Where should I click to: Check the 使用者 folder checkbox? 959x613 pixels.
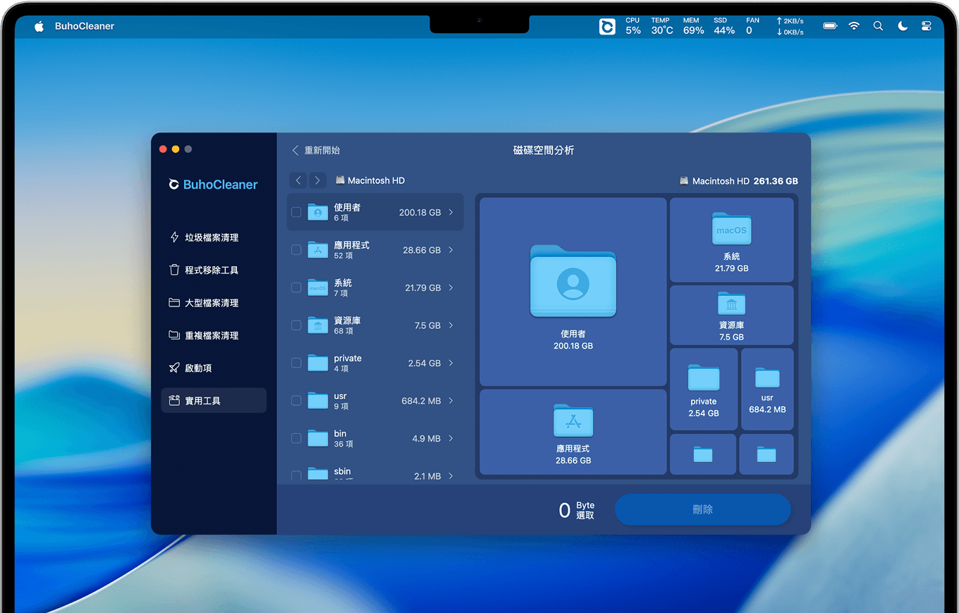(x=296, y=212)
